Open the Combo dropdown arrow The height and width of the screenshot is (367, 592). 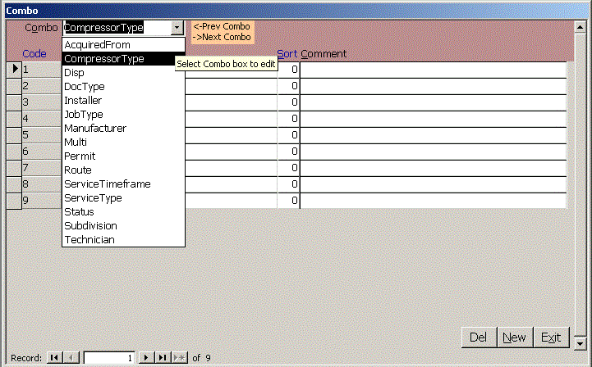[177, 28]
